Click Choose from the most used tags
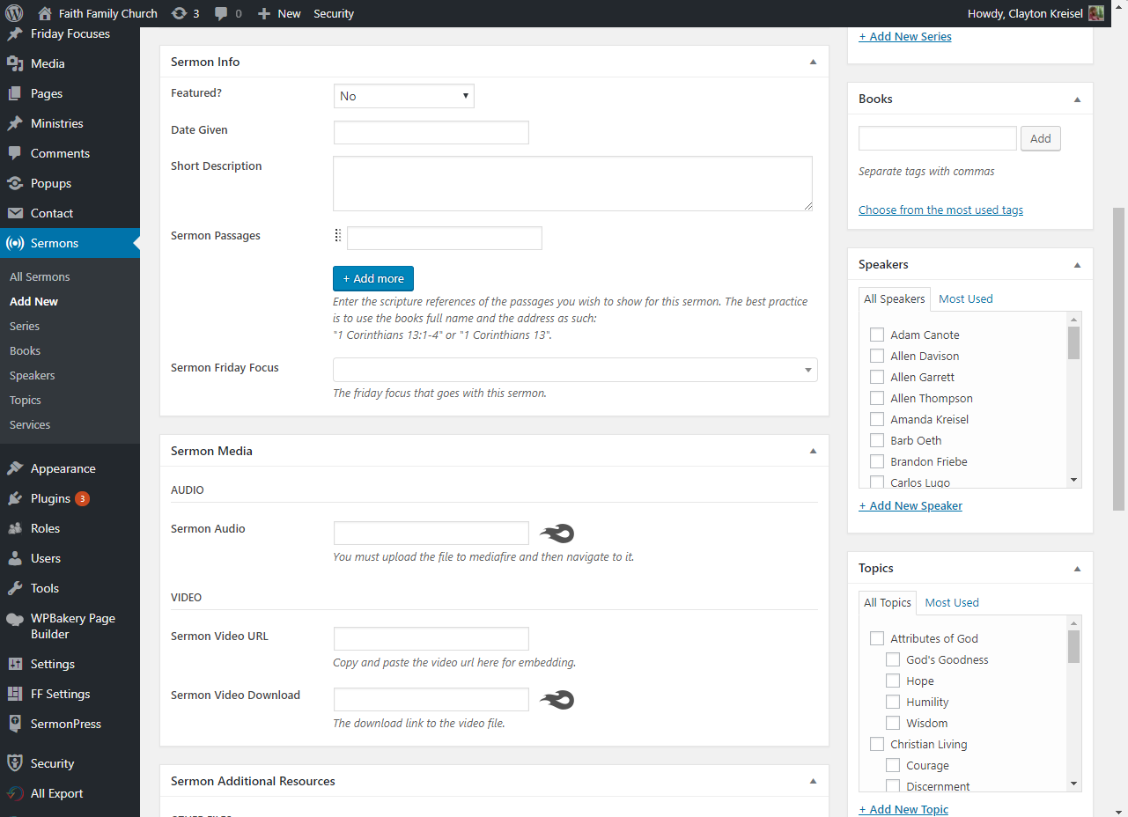The width and height of the screenshot is (1128, 817). 940,210
